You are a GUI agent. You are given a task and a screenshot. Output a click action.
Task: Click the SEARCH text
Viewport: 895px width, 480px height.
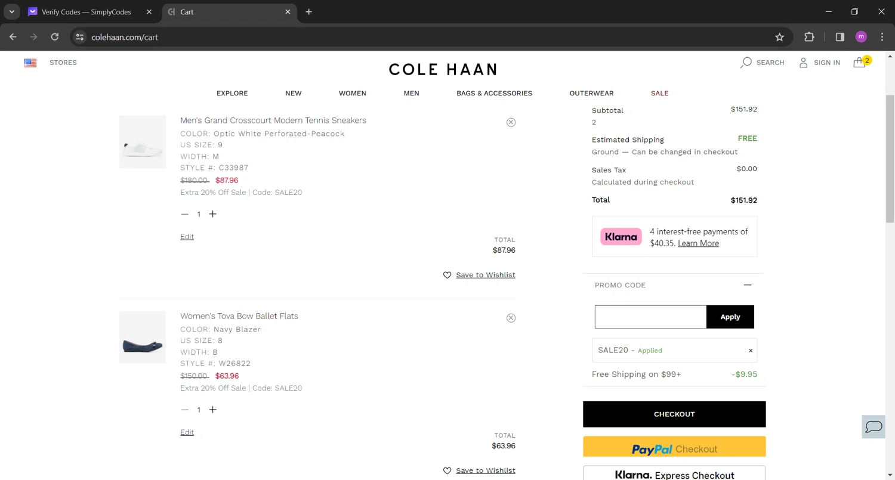point(770,63)
